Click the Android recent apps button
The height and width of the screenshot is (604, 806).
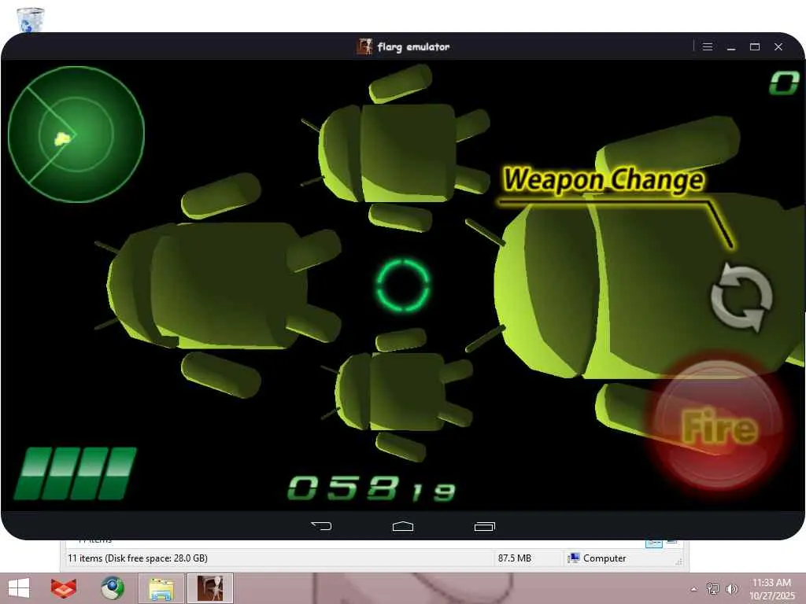tap(485, 526)
